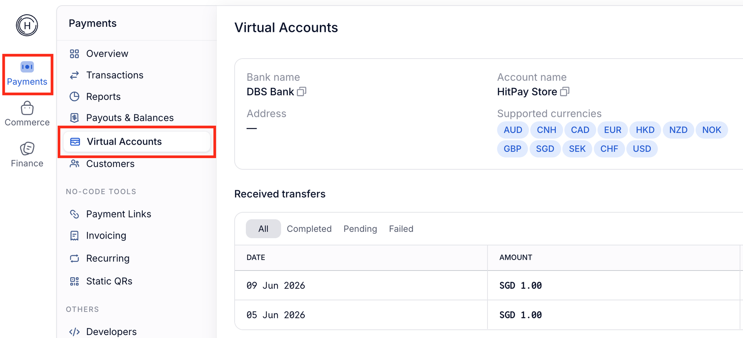Click the Payouts & Balances icon

(74, 118)
